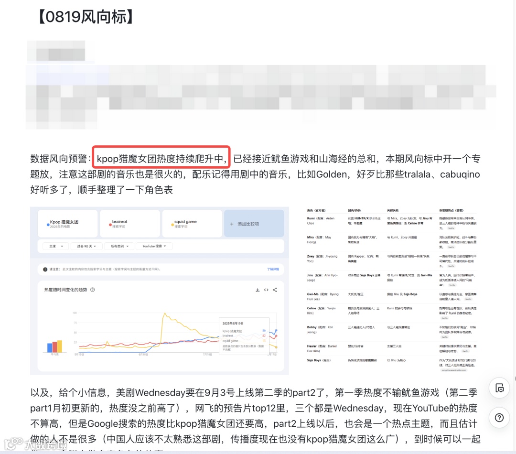Click the Bobby row in the character table
Screen dimensions: 516x454
pos(392,332)
